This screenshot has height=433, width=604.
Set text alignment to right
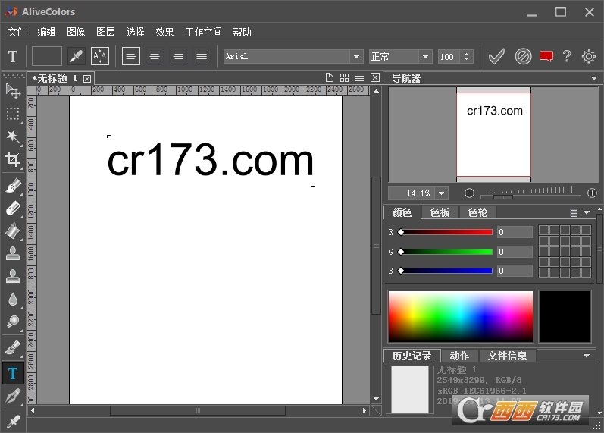pos(178,56)
